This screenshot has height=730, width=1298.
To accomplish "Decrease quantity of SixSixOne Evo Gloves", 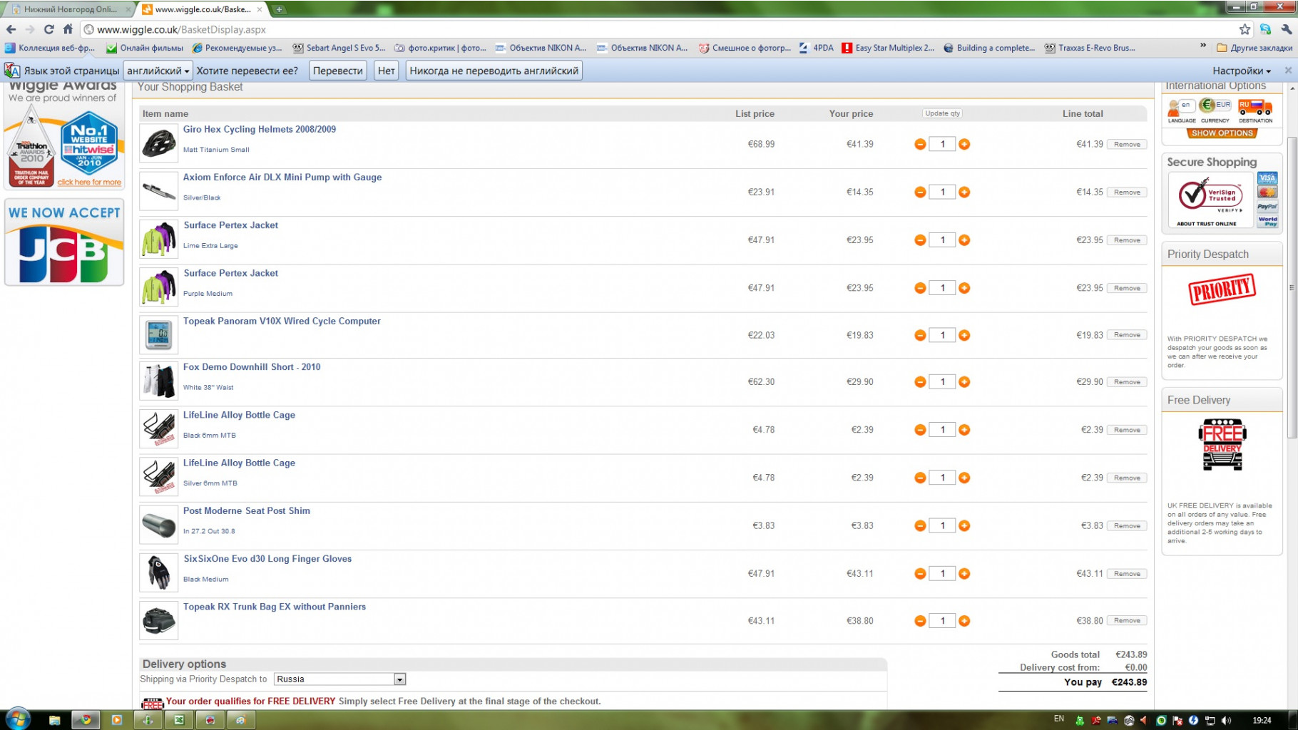I will pyautogui.click(x=920, y=573).
